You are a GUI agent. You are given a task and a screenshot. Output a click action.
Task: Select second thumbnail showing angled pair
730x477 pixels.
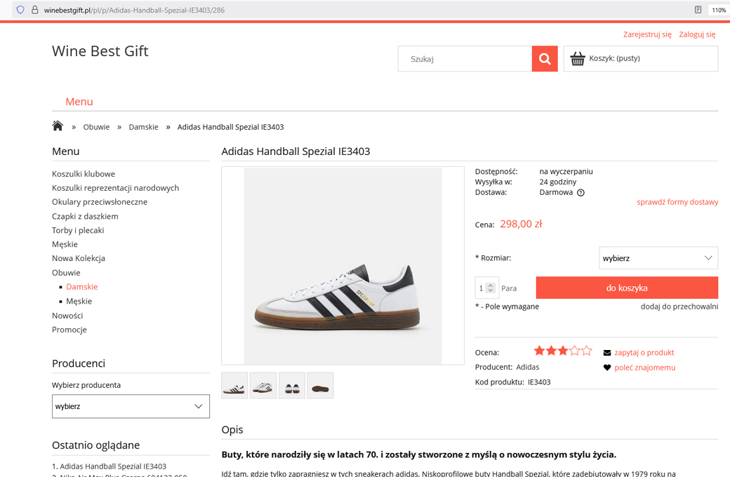coord(263,385)
